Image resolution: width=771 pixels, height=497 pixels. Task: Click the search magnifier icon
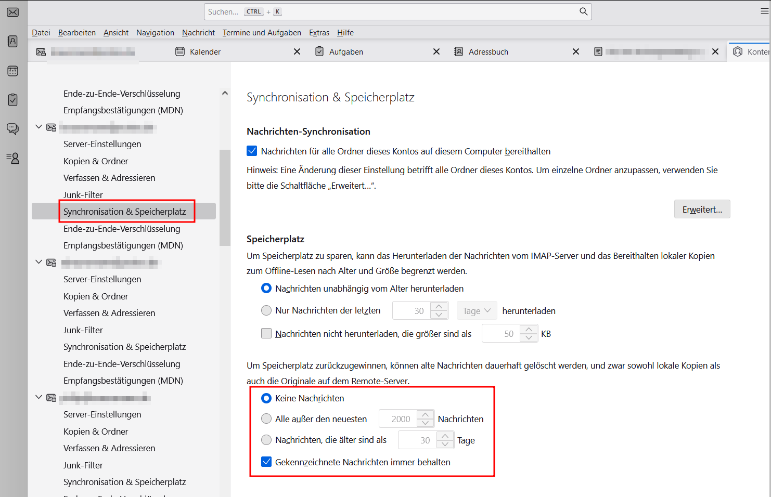(x=583, y=11)
